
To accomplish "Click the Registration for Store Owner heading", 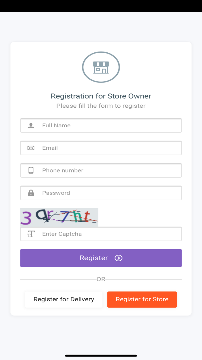I will tap(101, 96).
